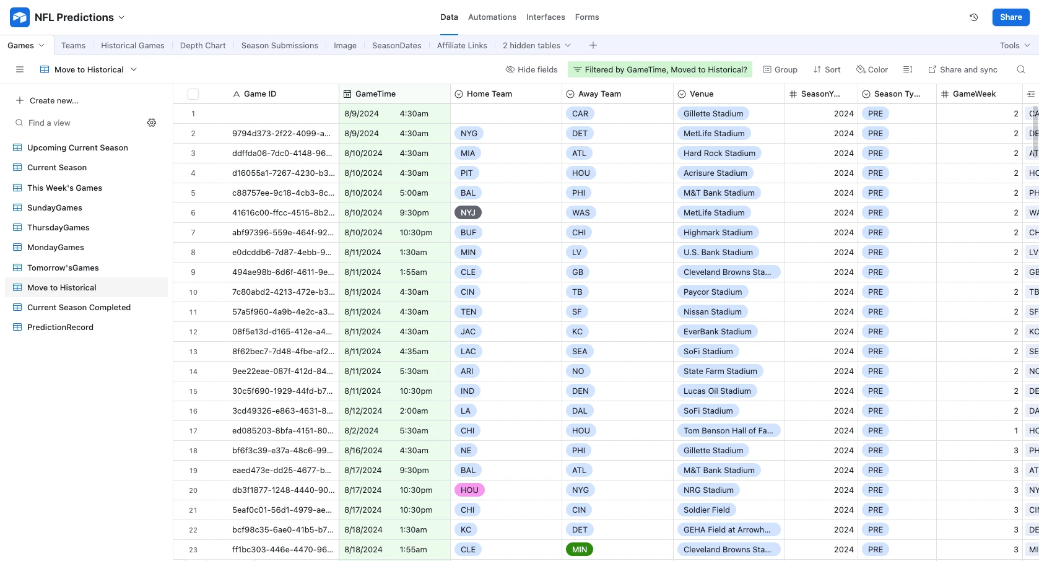Click the row height icon
This screenshot has height=561, width=1039.
[908, 69]
